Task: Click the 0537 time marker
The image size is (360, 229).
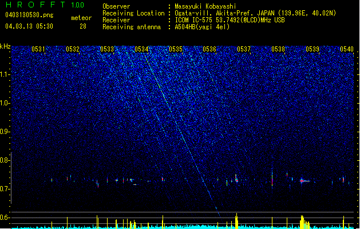Action: [x=244, y=49]
